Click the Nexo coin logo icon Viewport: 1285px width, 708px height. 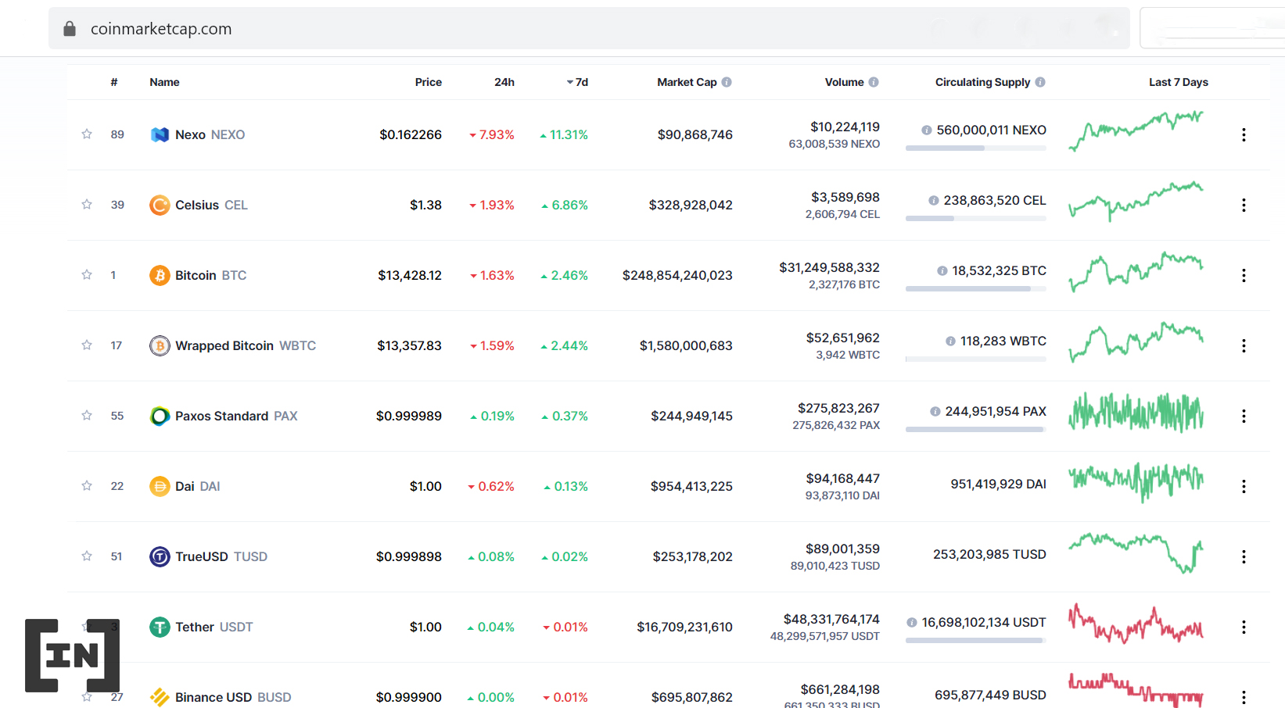pos(160,134)
